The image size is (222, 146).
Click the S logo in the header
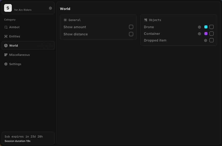[x=8, y=8]
